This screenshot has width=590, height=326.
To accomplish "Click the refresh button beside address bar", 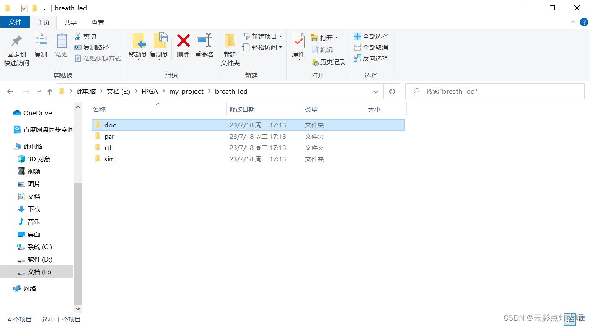I will (392, 92).
